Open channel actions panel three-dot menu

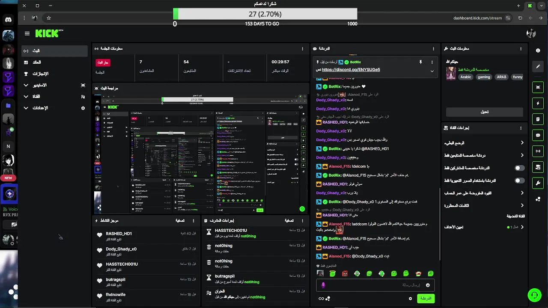click(521, 128)
